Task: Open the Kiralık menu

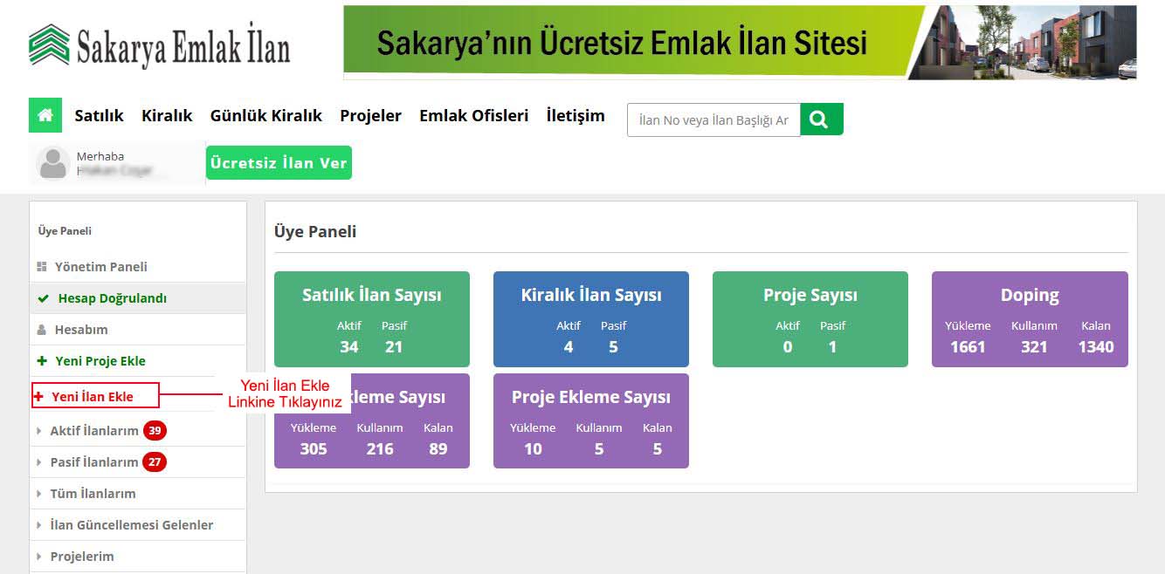Action: pyautogui.click(x=166, y=114)
